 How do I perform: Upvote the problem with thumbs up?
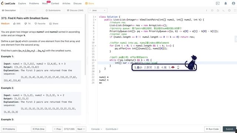[17, 24]
